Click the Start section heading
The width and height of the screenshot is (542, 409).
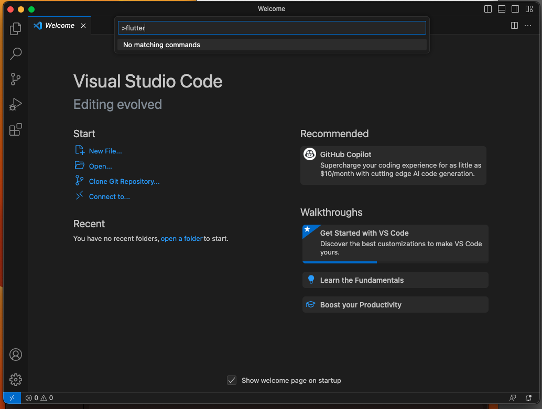[84, 134]
